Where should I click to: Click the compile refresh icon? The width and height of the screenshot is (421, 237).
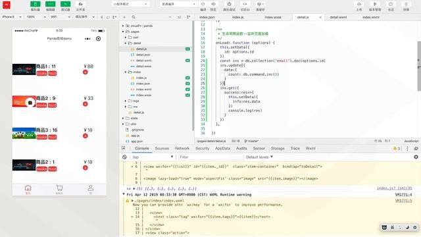[203, 4]
